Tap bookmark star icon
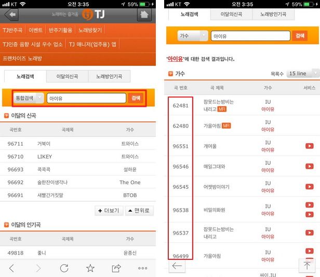The image size is (320, 277). pos(90,268)
